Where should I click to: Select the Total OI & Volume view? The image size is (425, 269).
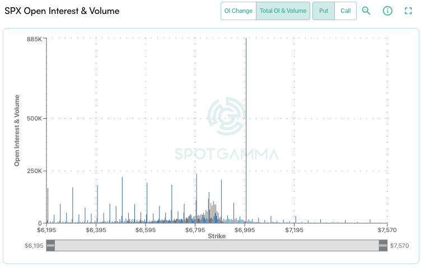click(283, 11)
